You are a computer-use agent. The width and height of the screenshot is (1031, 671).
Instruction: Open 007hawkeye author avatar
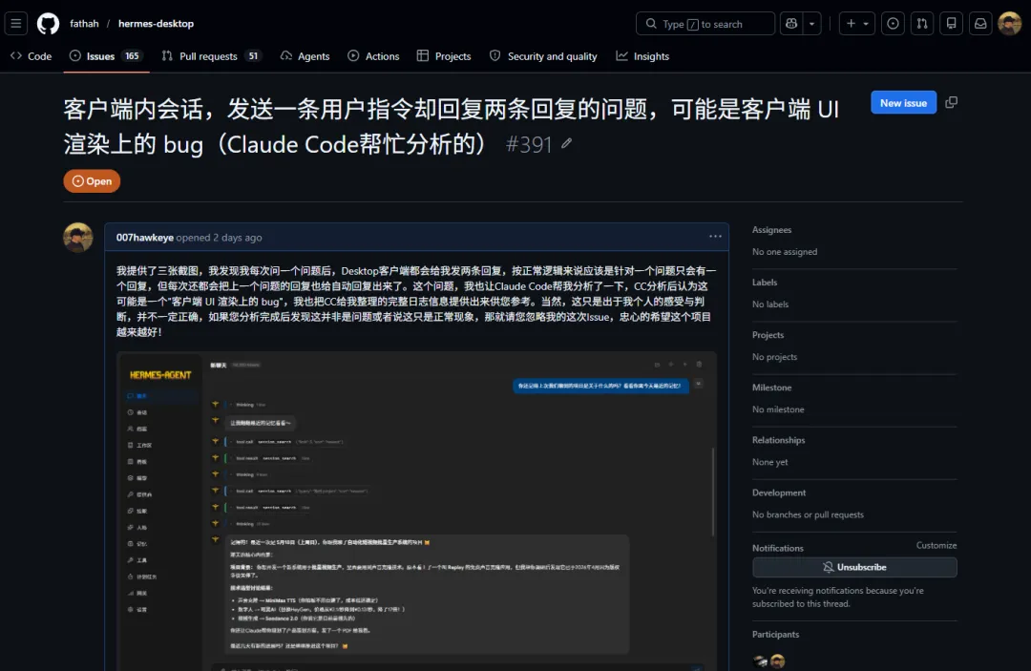click(x=78, y=238)
